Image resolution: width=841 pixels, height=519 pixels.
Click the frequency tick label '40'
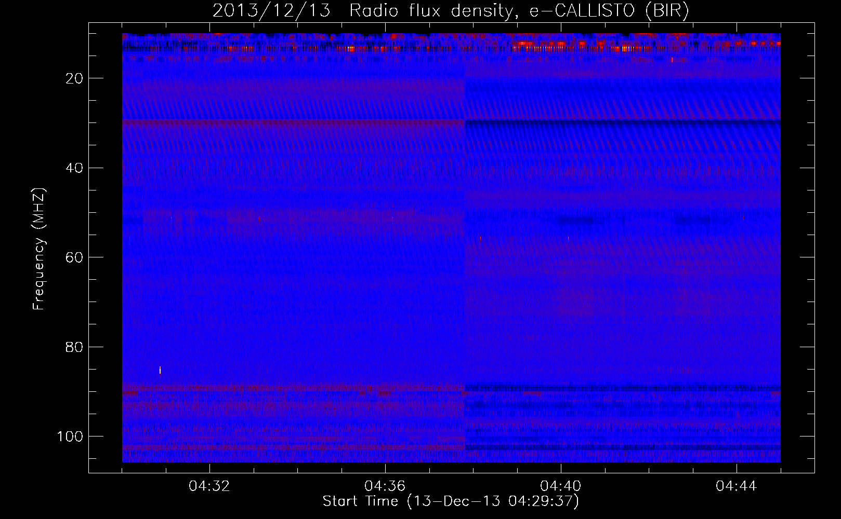pyautogui.click(x=75, y=168)
